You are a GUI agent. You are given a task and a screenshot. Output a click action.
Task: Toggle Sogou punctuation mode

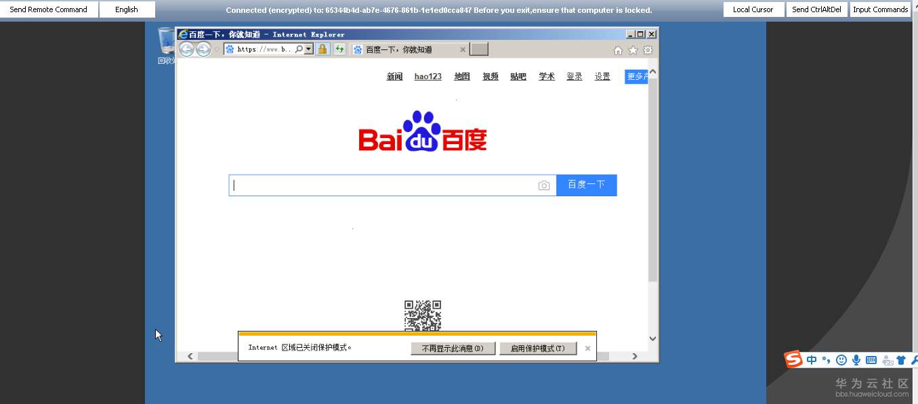click(x=827, y=359)
